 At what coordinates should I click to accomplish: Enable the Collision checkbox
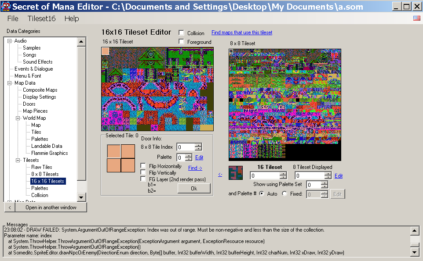[x=181, y=33]
